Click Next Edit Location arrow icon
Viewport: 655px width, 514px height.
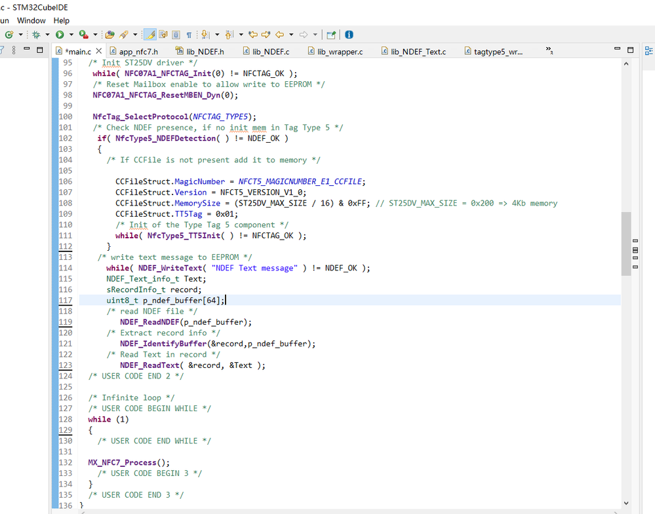[266, 35]
